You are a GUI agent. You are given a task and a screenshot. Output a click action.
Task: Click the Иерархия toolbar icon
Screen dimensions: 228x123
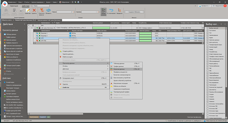[x=119, y=10]
